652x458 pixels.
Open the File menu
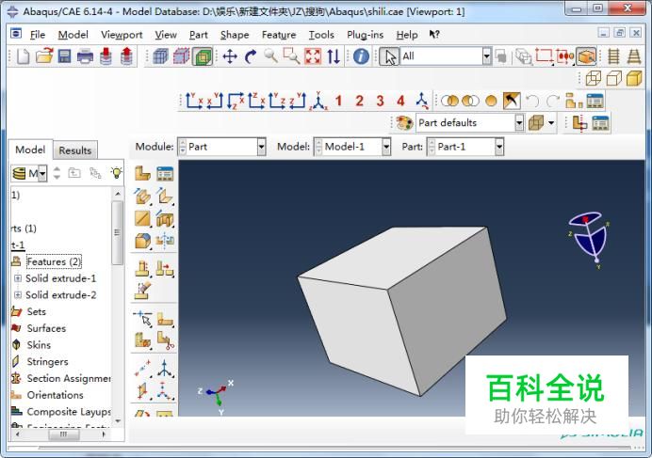pyautogui.click(x=38, y=35)
